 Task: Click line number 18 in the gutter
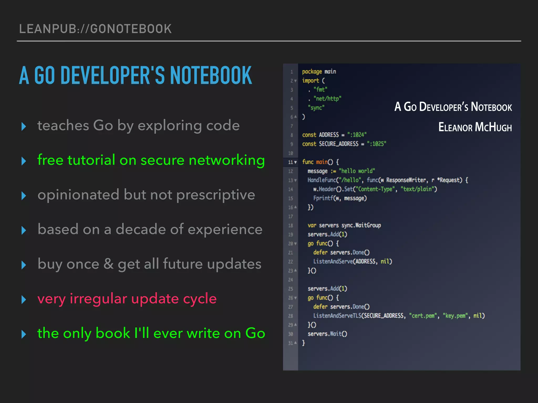[291, 226]
